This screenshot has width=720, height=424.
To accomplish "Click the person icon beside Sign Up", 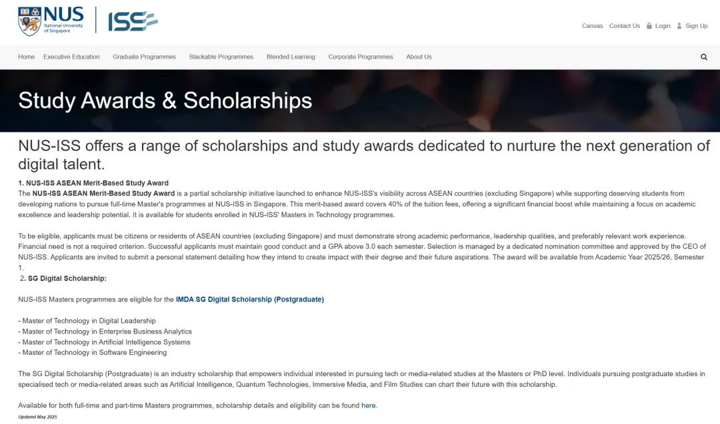I will (x=679, y=25).
